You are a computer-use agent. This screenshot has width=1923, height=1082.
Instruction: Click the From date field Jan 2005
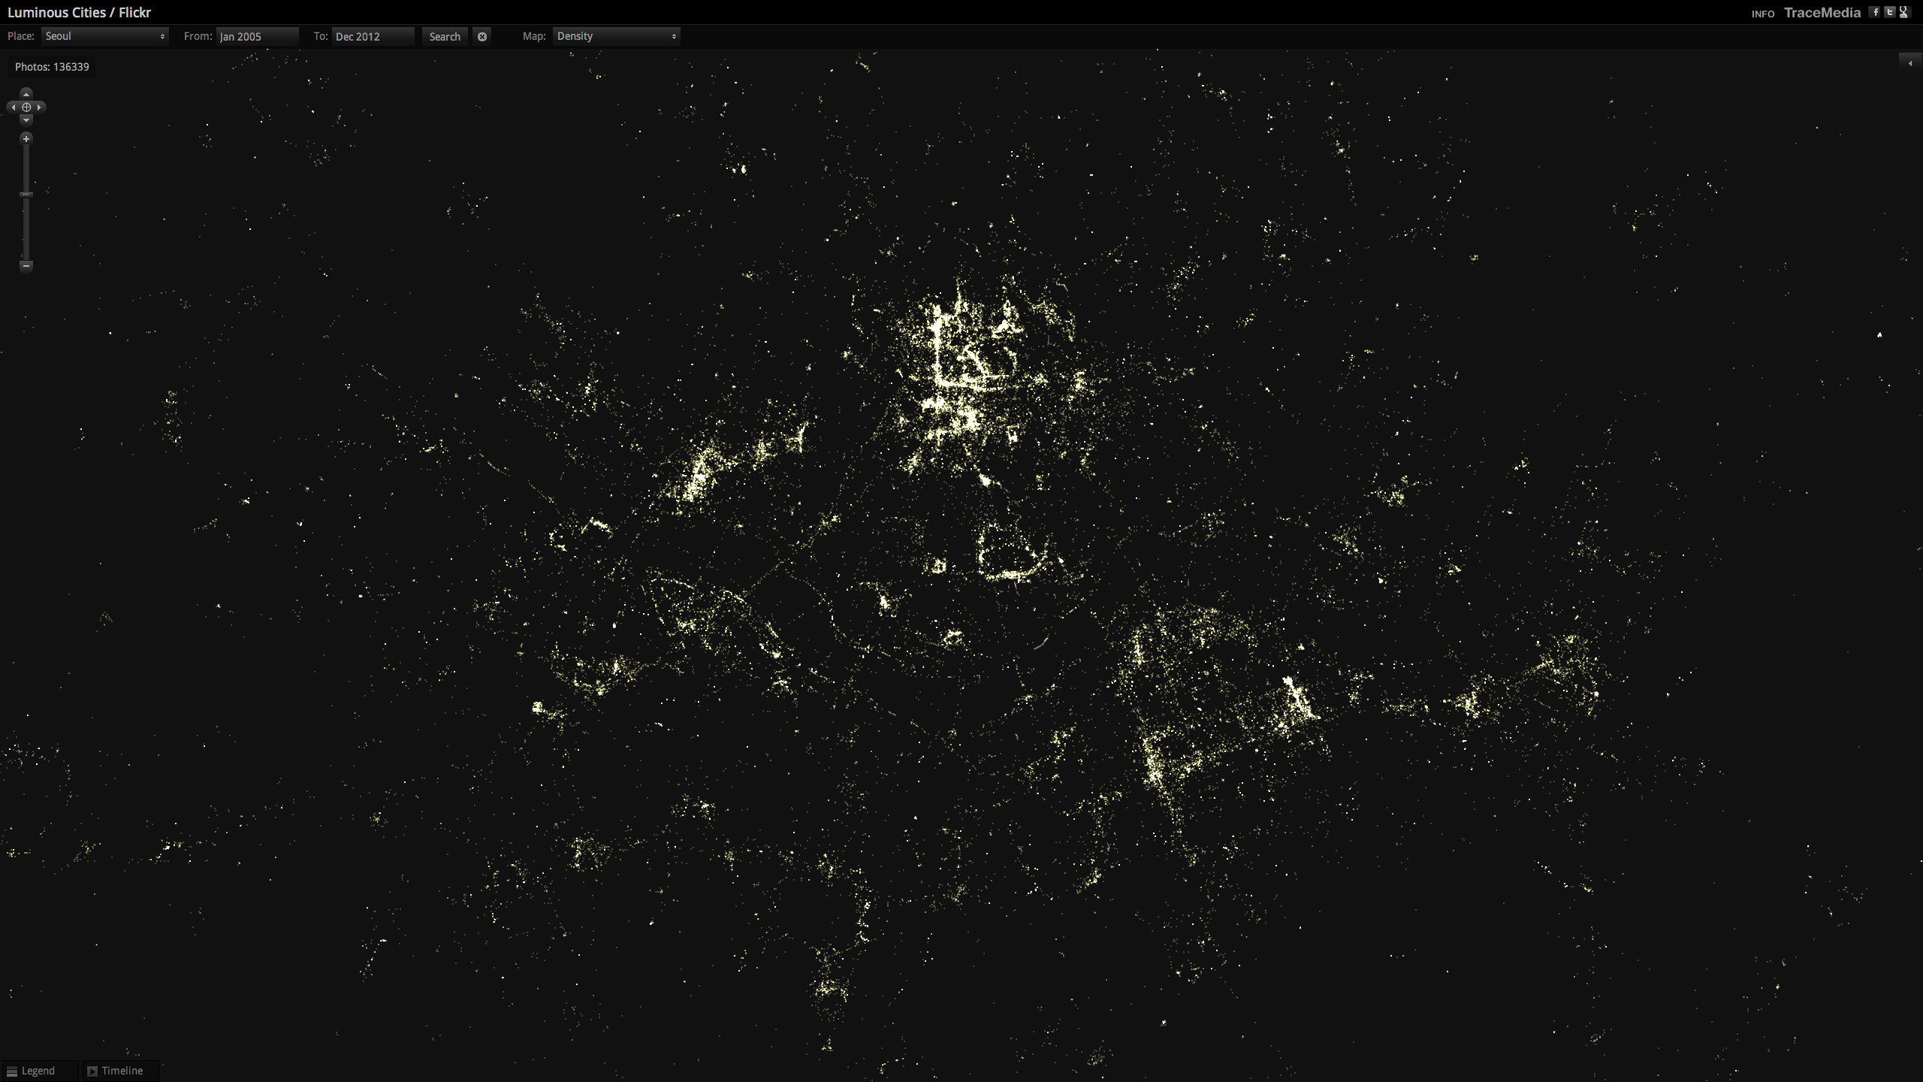pyautogui.click(x=257, y=36)
